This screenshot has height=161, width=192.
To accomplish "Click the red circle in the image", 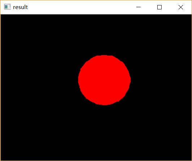I will [x=104, y=80].
